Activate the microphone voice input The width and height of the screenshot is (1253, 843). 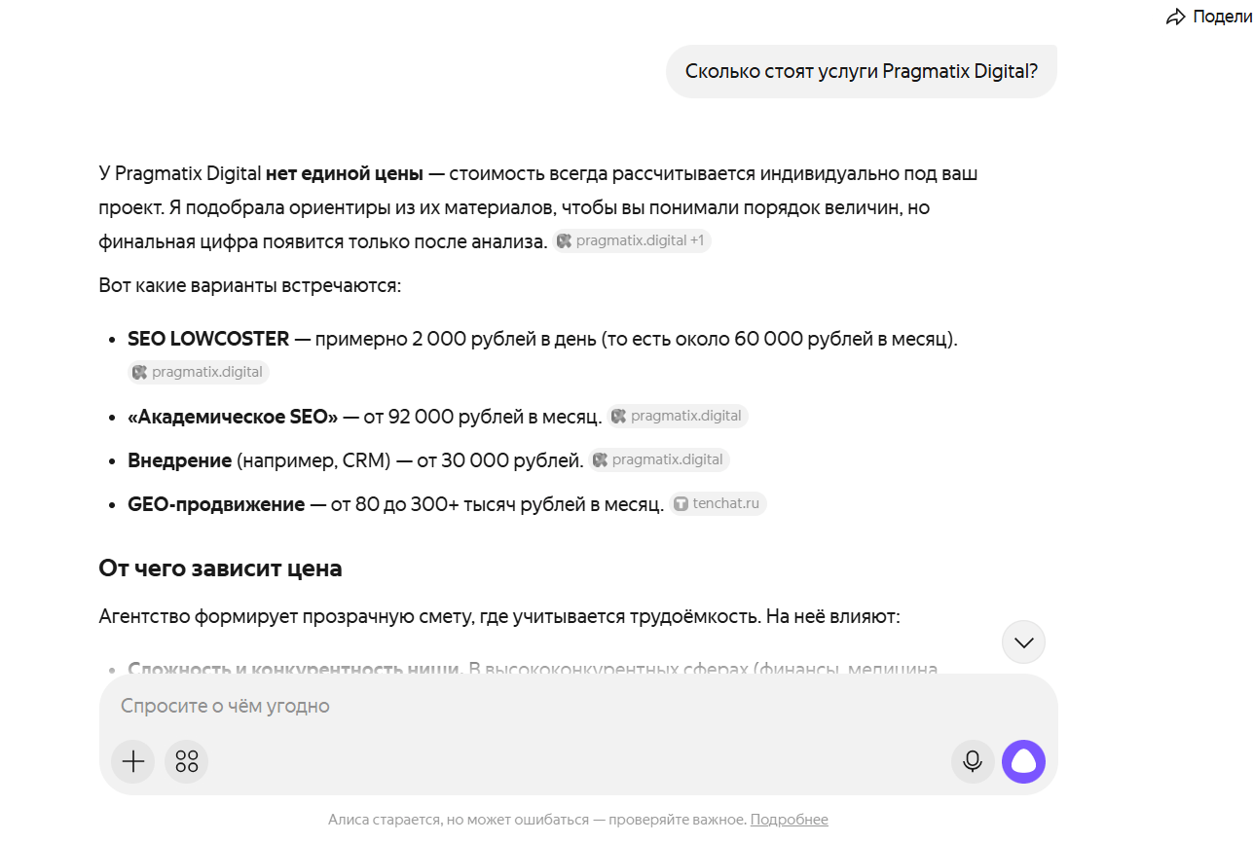point(973,761)
